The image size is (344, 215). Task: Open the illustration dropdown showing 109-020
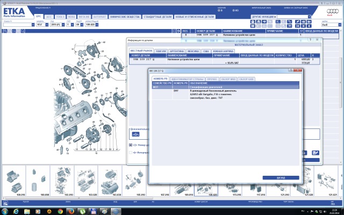tap(97, 25)
